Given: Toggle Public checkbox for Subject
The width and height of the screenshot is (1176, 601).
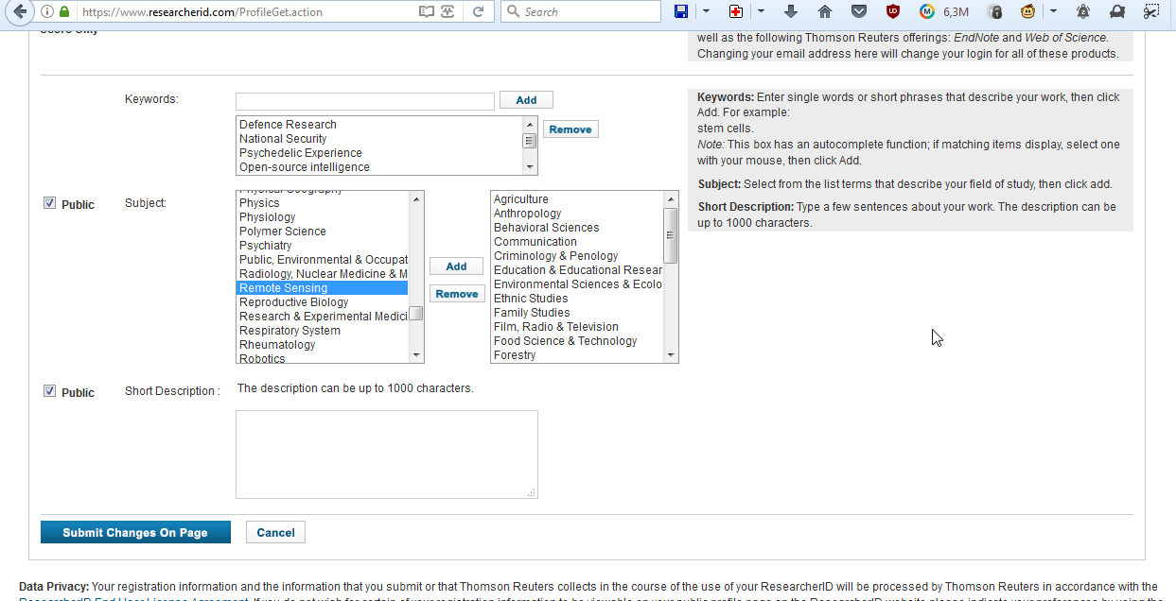Looking at the screenshot, I should pos(50,203).
